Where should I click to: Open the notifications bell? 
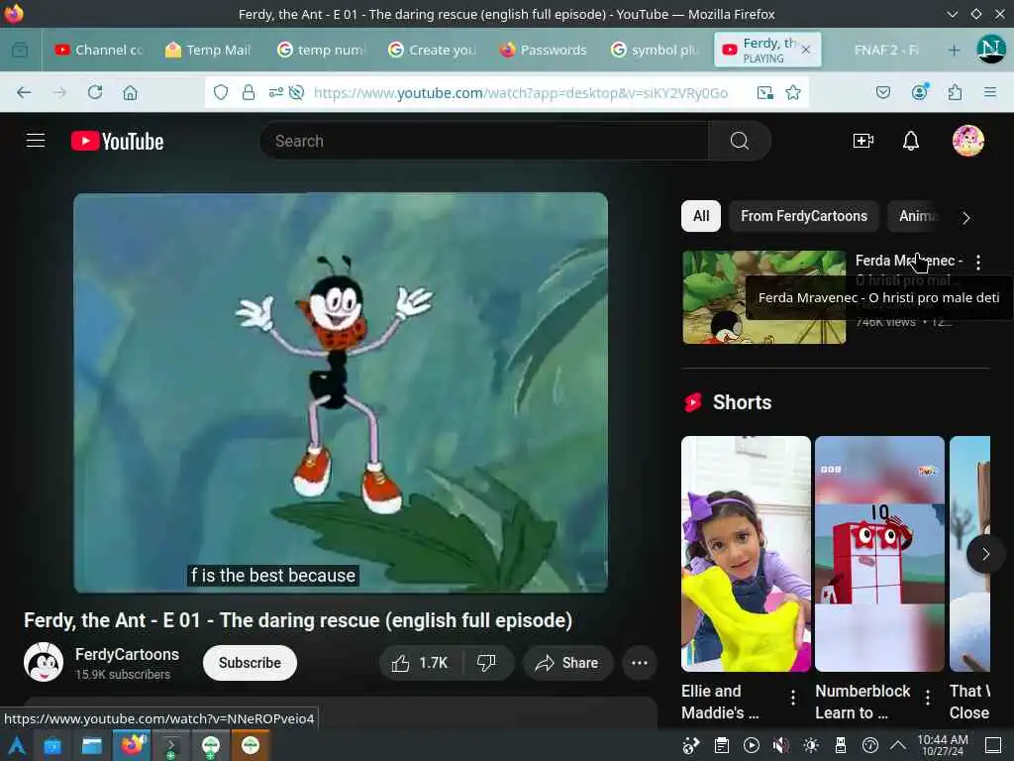point(911,141)
